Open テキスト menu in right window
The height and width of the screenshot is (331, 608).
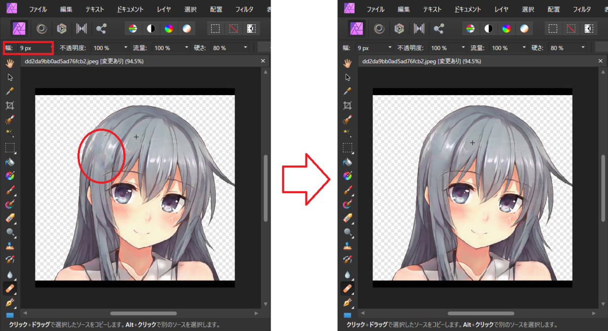point(432,9)
